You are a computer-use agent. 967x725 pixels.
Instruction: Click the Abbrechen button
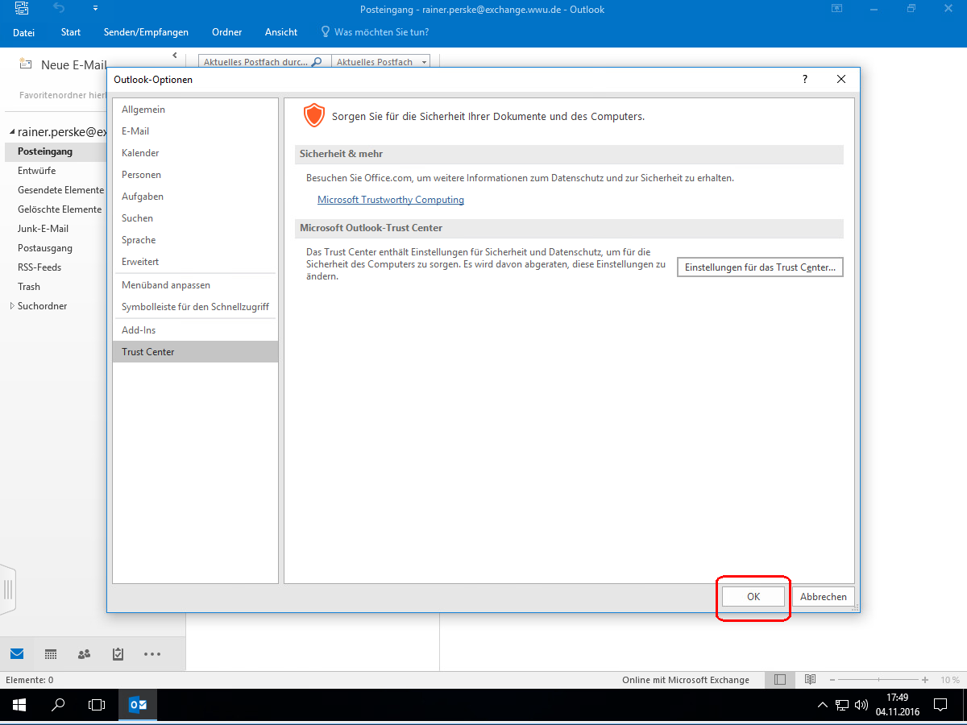click(x=823, y=597)
